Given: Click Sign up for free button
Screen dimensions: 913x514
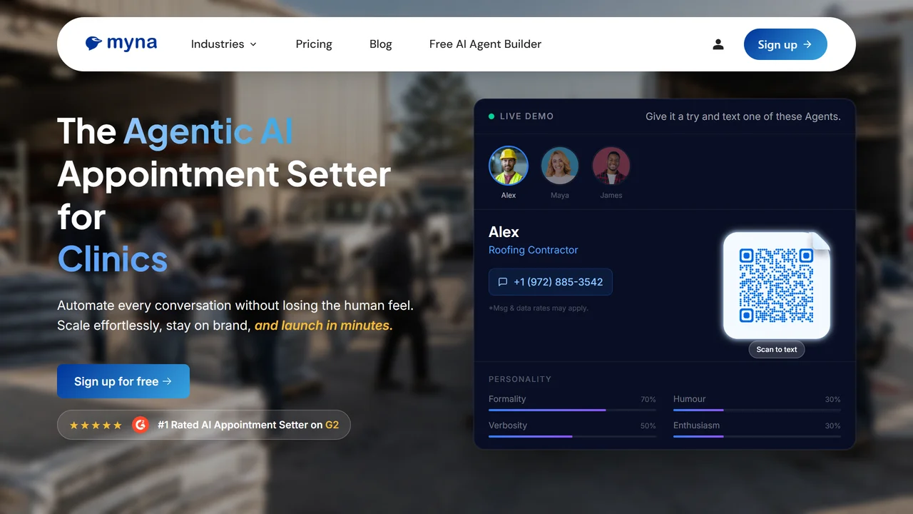Looking at the screenshot, I should 123,381.
